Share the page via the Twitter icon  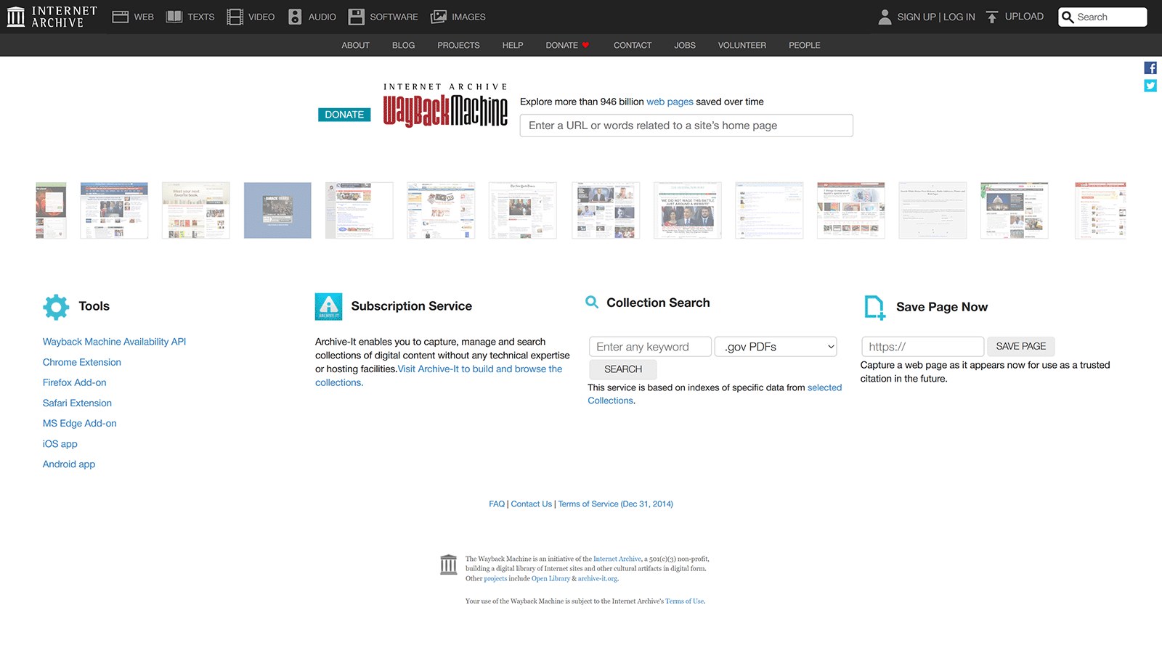[x=1150, y=85]
